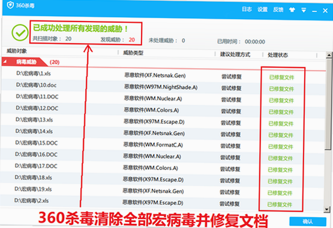This screenshot has width=333, height=228.
Task: Select row D:\宏病毒\11.DOC
Action: tap(163, 98)
